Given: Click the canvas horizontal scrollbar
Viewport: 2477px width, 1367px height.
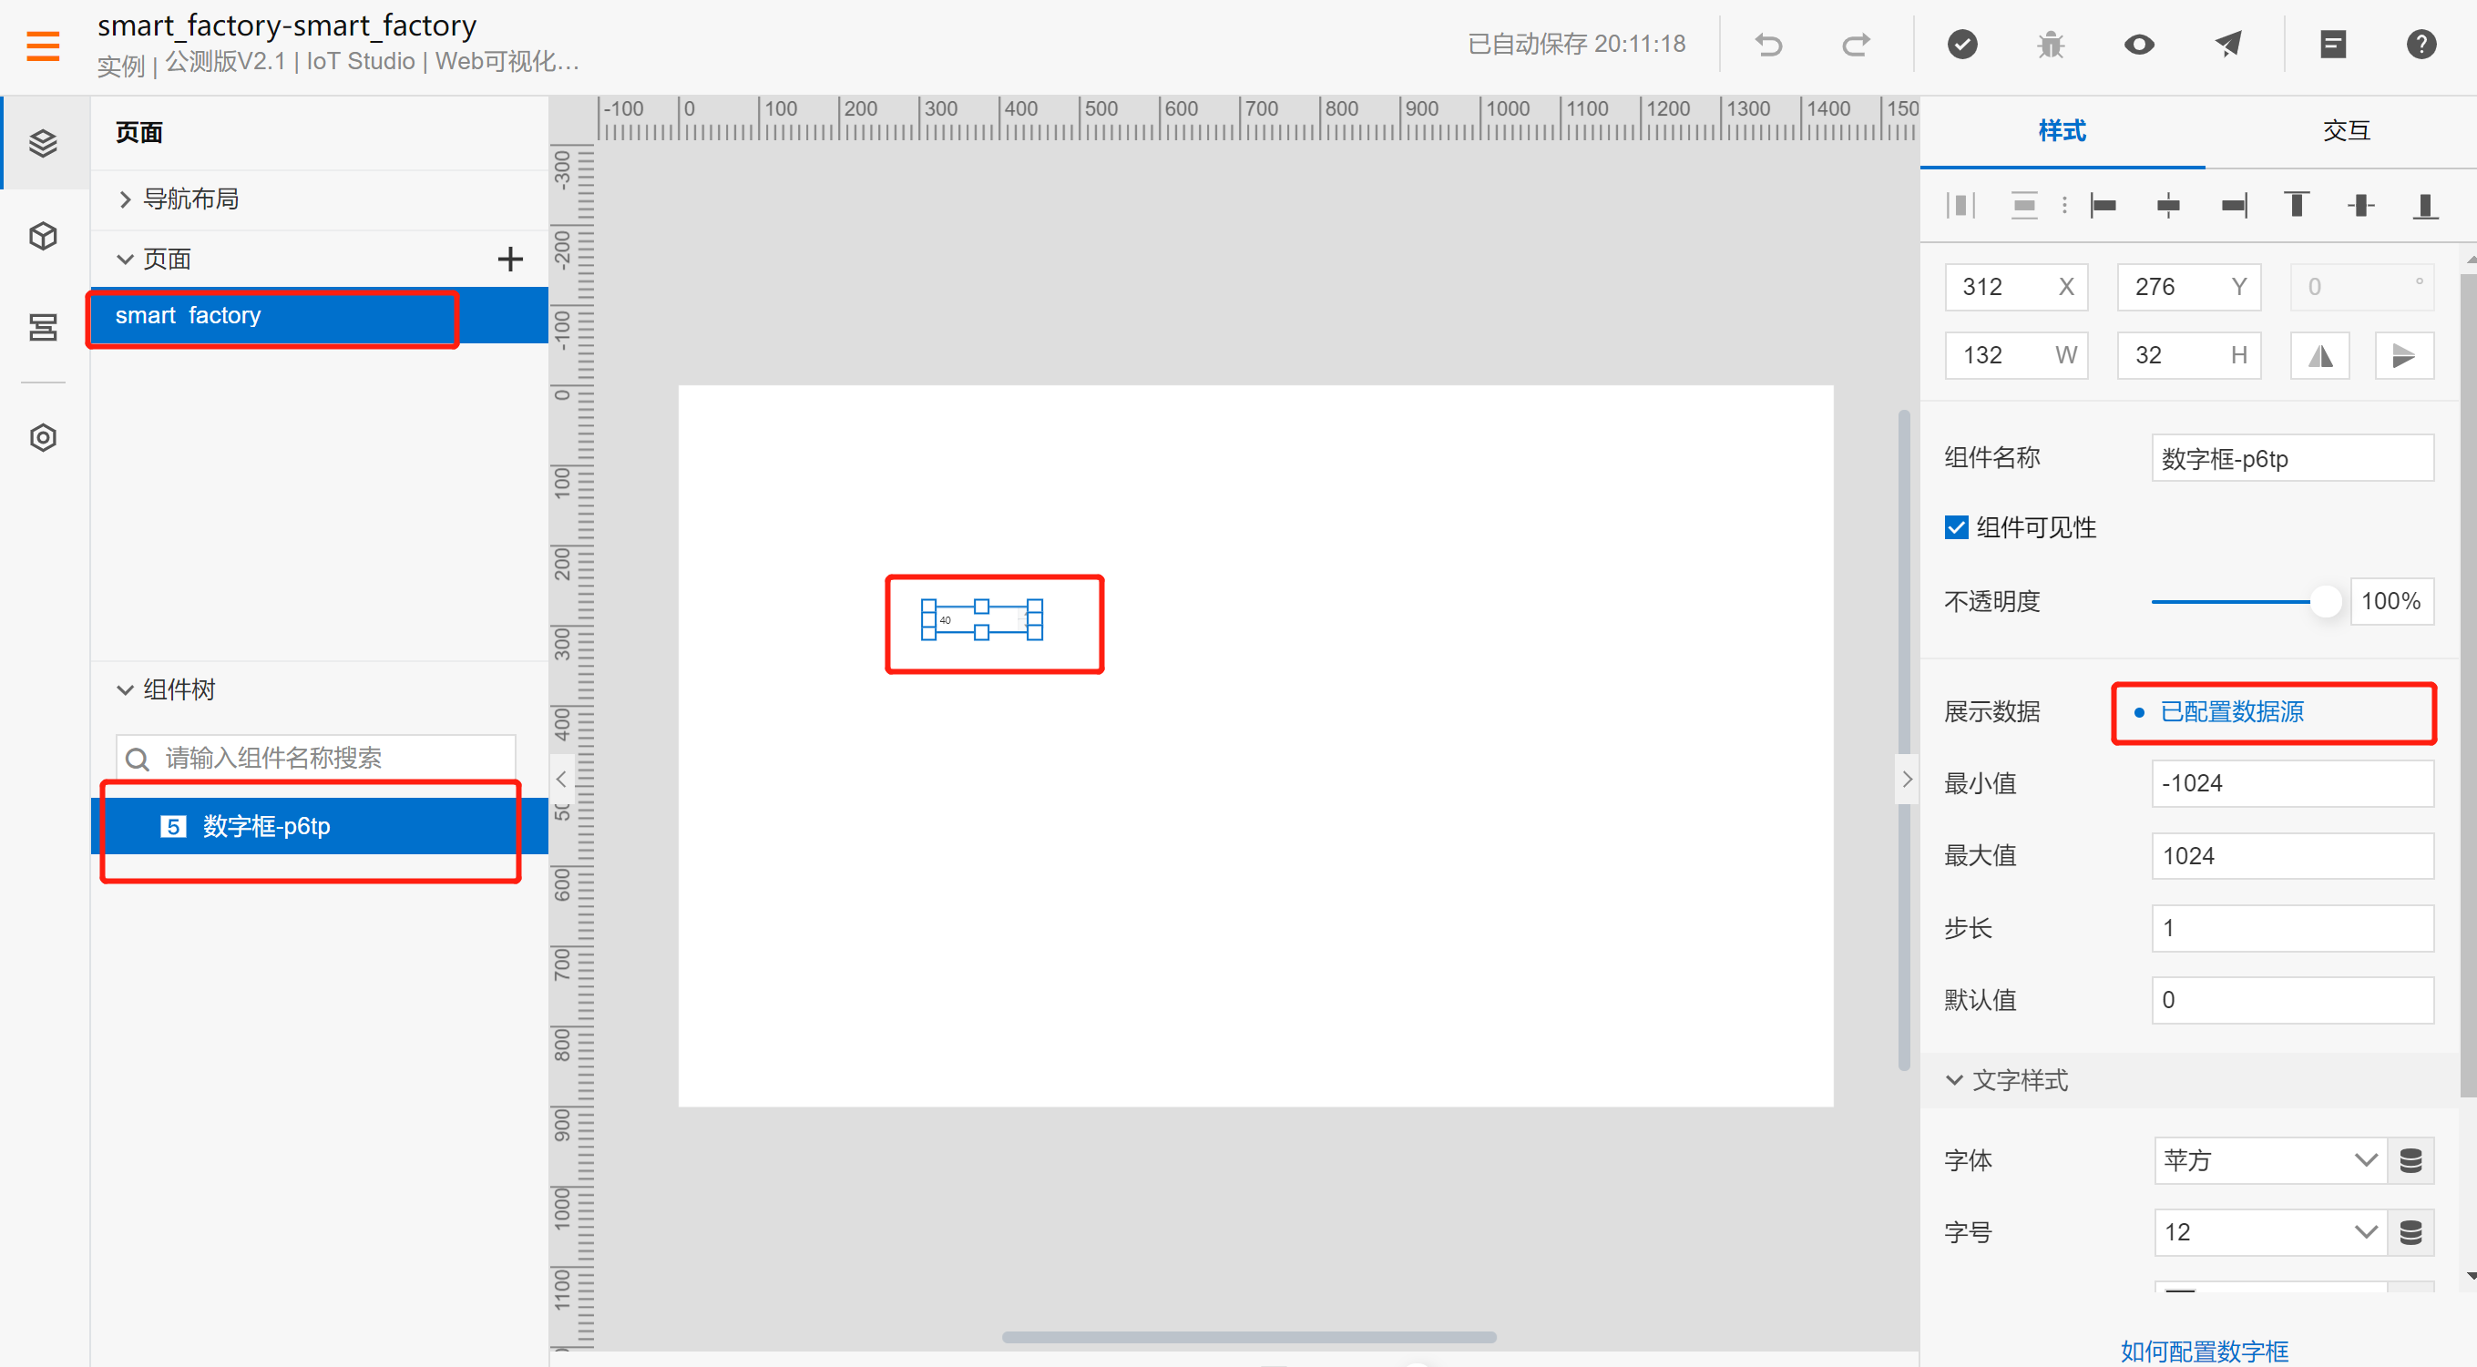Looking at the screenshot, I should click(1248, 1336).
